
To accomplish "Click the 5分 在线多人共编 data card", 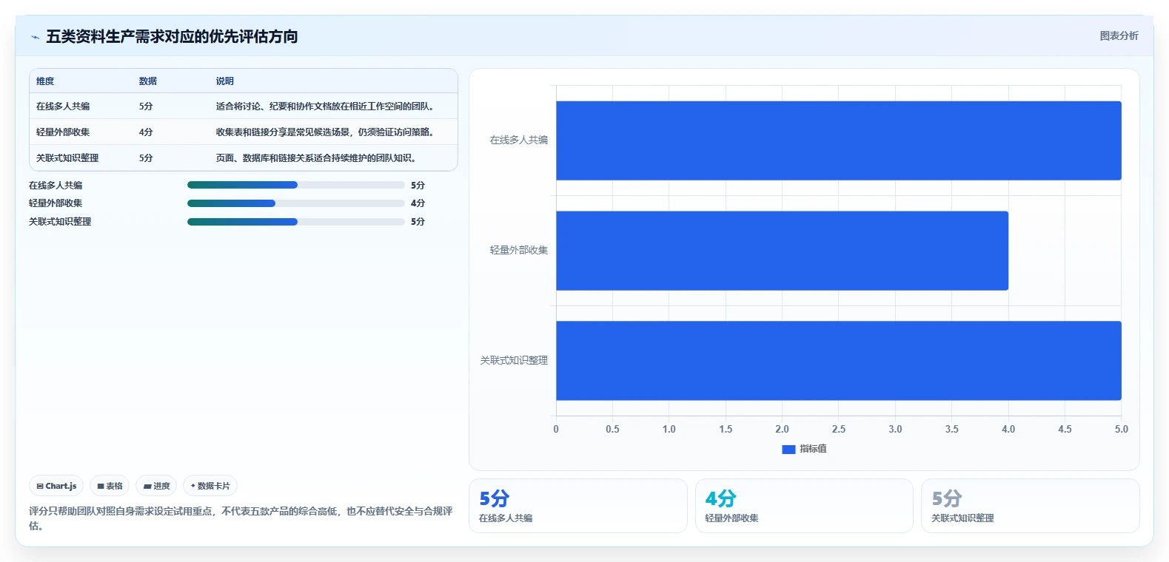I will click(578, 506).
